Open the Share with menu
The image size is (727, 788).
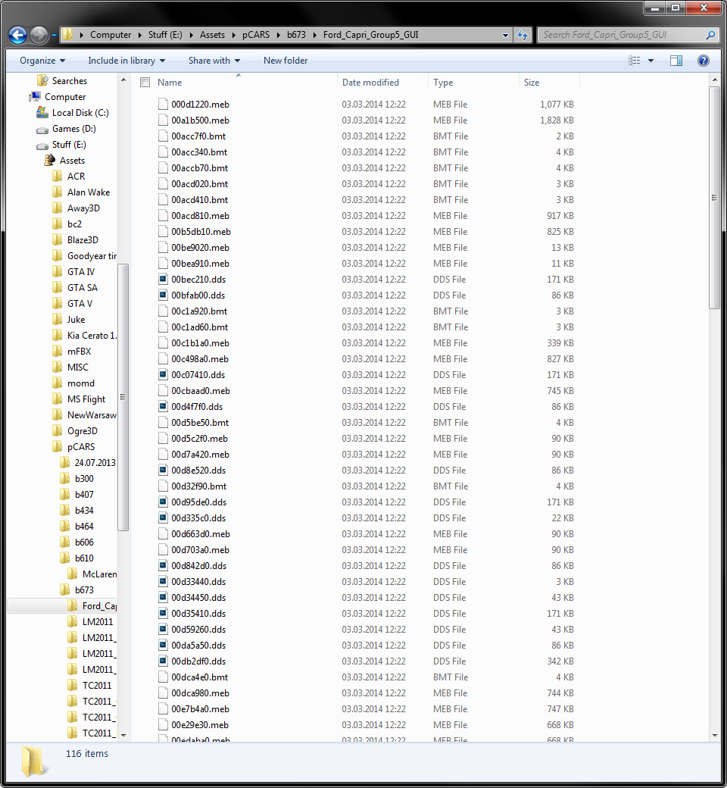point(214,61)
